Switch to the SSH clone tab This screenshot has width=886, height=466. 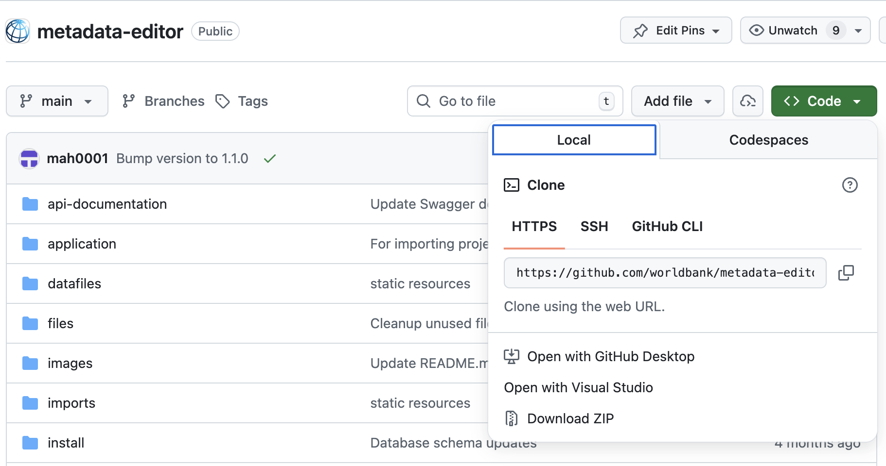(594, 226)
